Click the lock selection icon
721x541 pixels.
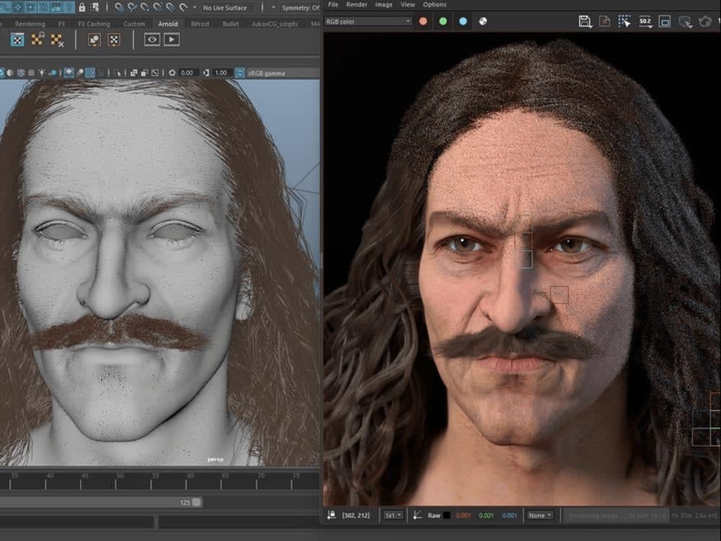coord(82,7)
